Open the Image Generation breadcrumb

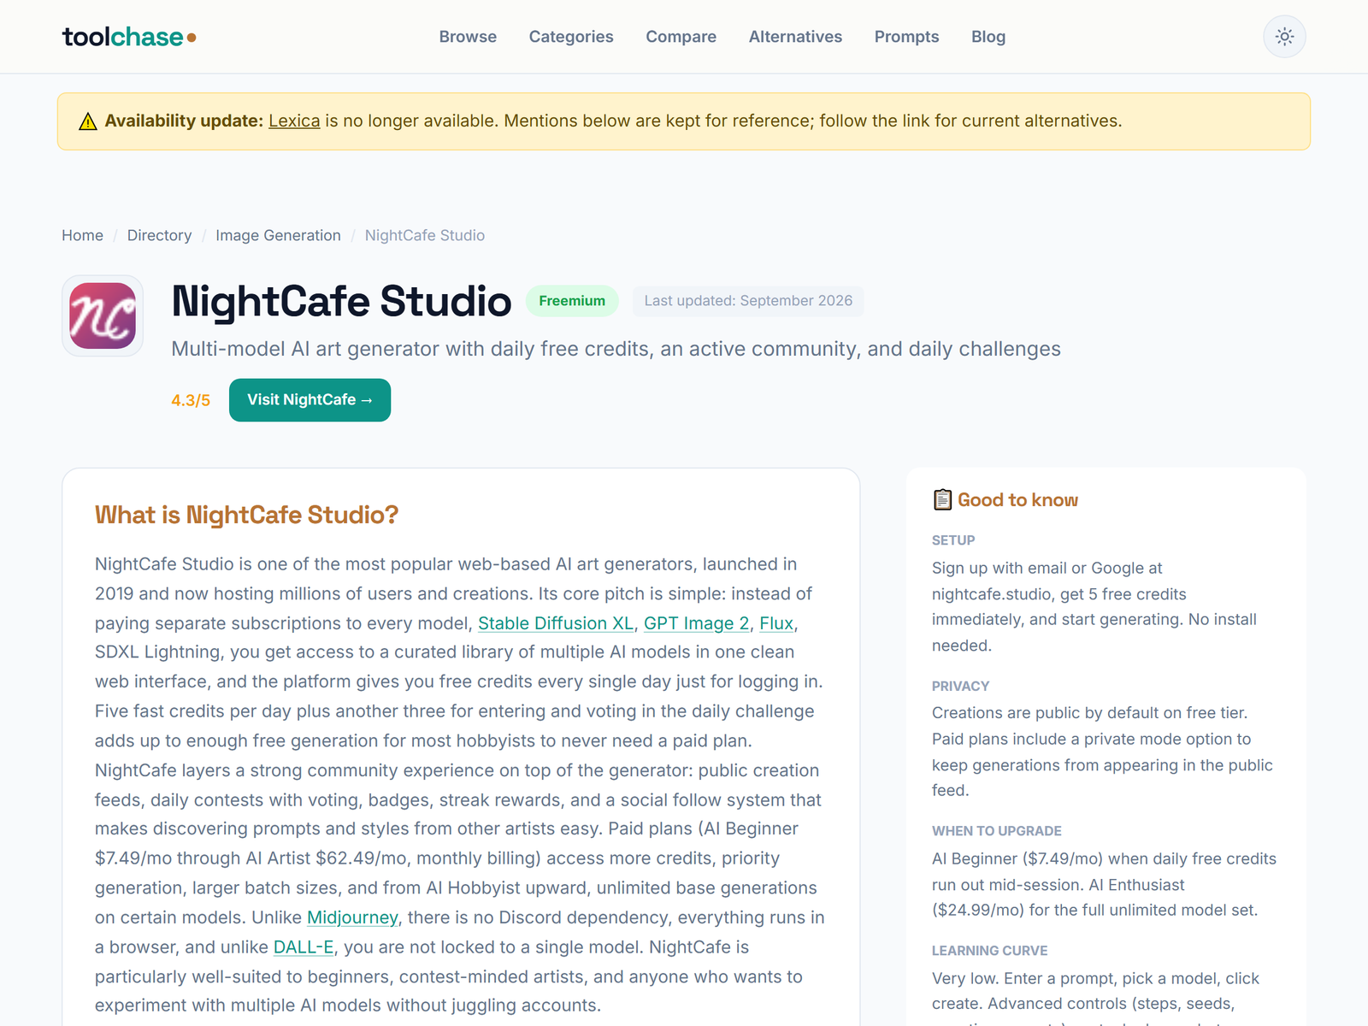pyautogui.click(x=278, y=235)
